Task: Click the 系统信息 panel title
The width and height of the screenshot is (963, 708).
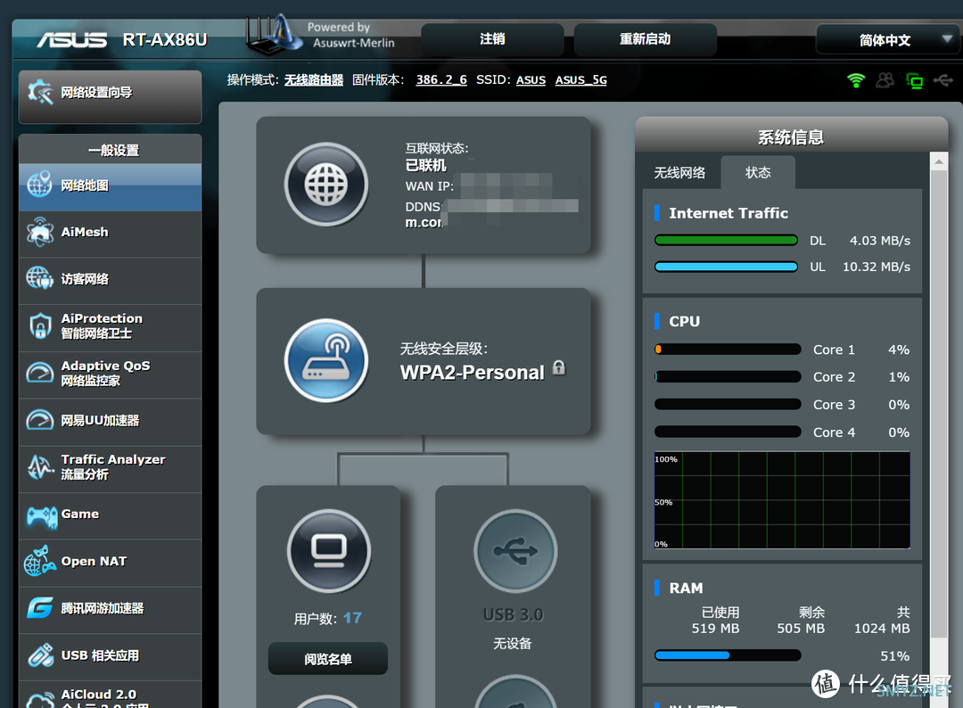Action: (x=791, y=137)
